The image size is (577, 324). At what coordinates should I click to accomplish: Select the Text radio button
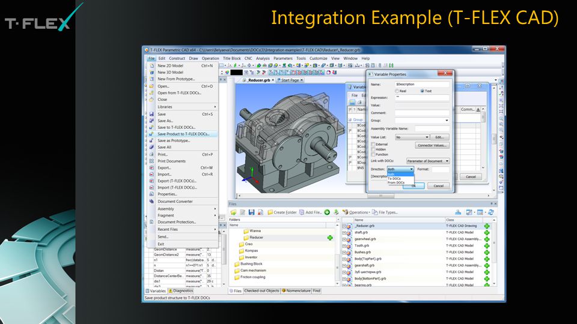pos(422,91)
